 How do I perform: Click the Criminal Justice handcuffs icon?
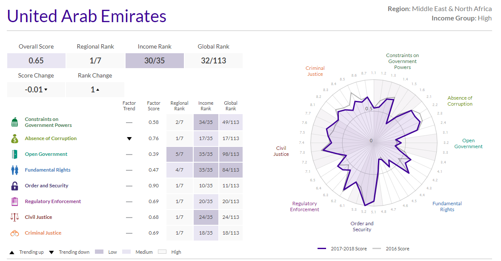pyautogui.click(x=15, y=233)
